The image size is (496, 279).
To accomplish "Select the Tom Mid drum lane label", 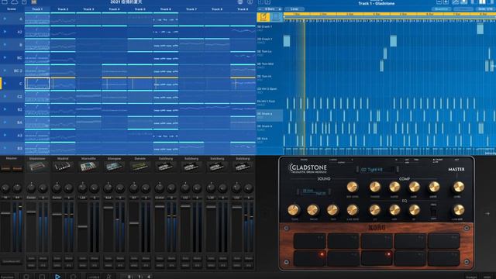I will pos(270,65).
